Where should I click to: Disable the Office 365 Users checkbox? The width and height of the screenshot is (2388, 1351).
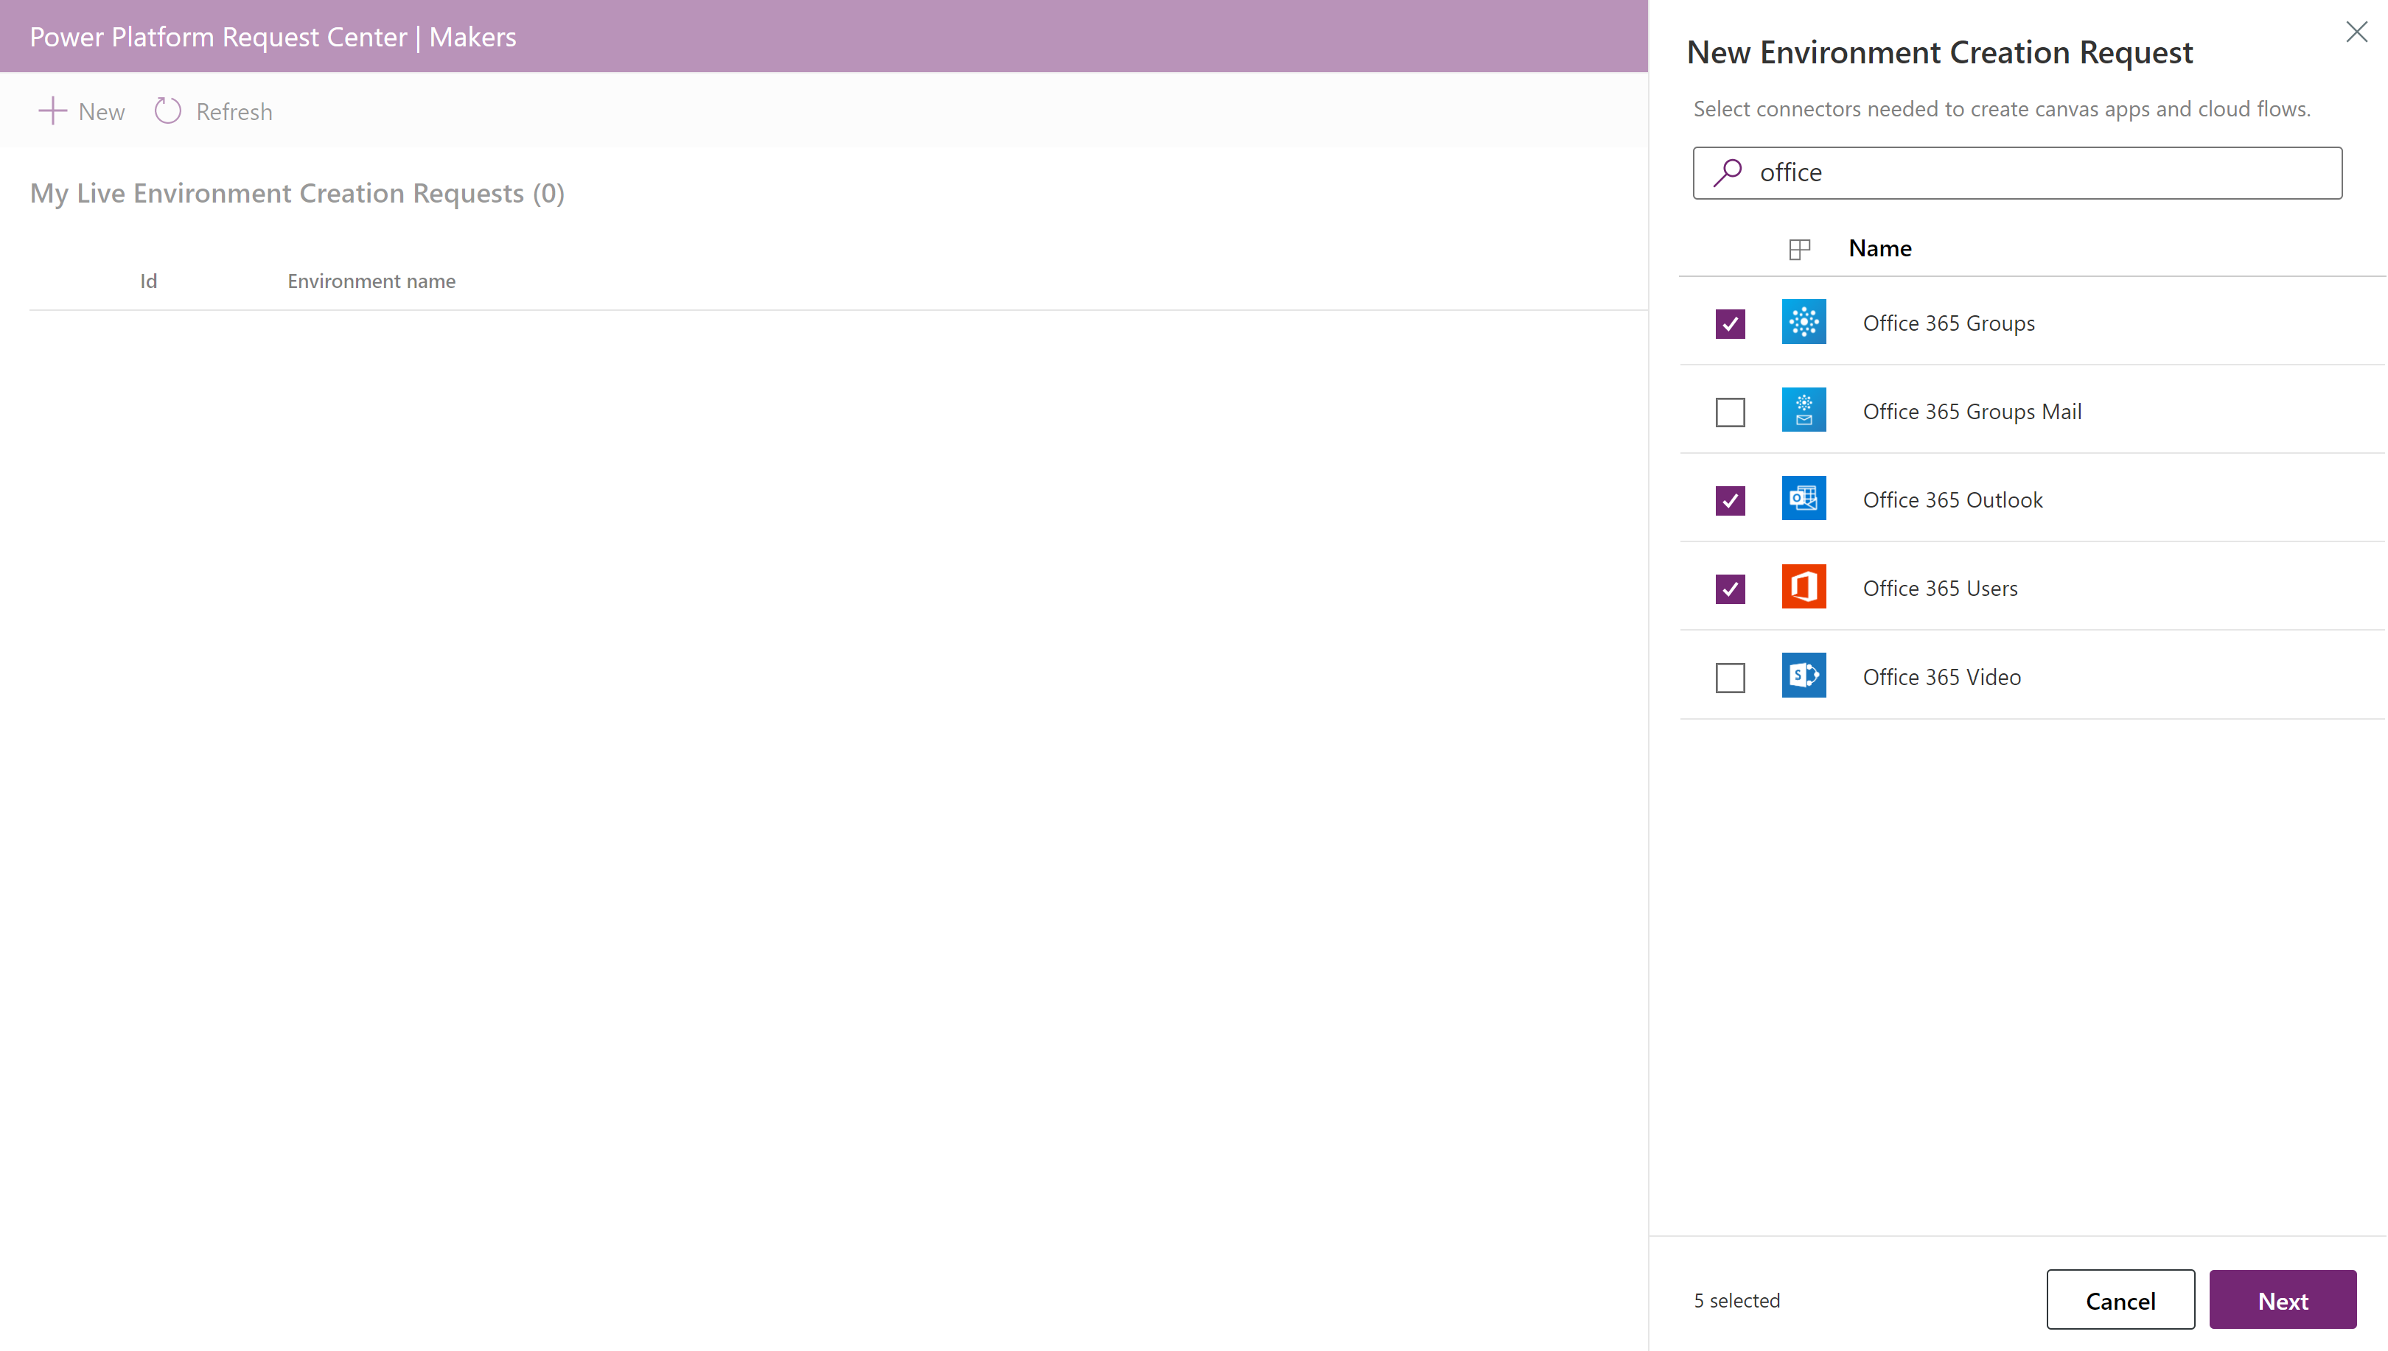point(1731,589)
